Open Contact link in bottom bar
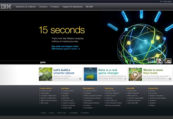Viewport: 173px width, 119px height. pyautogui.click(x=43, y=113)
